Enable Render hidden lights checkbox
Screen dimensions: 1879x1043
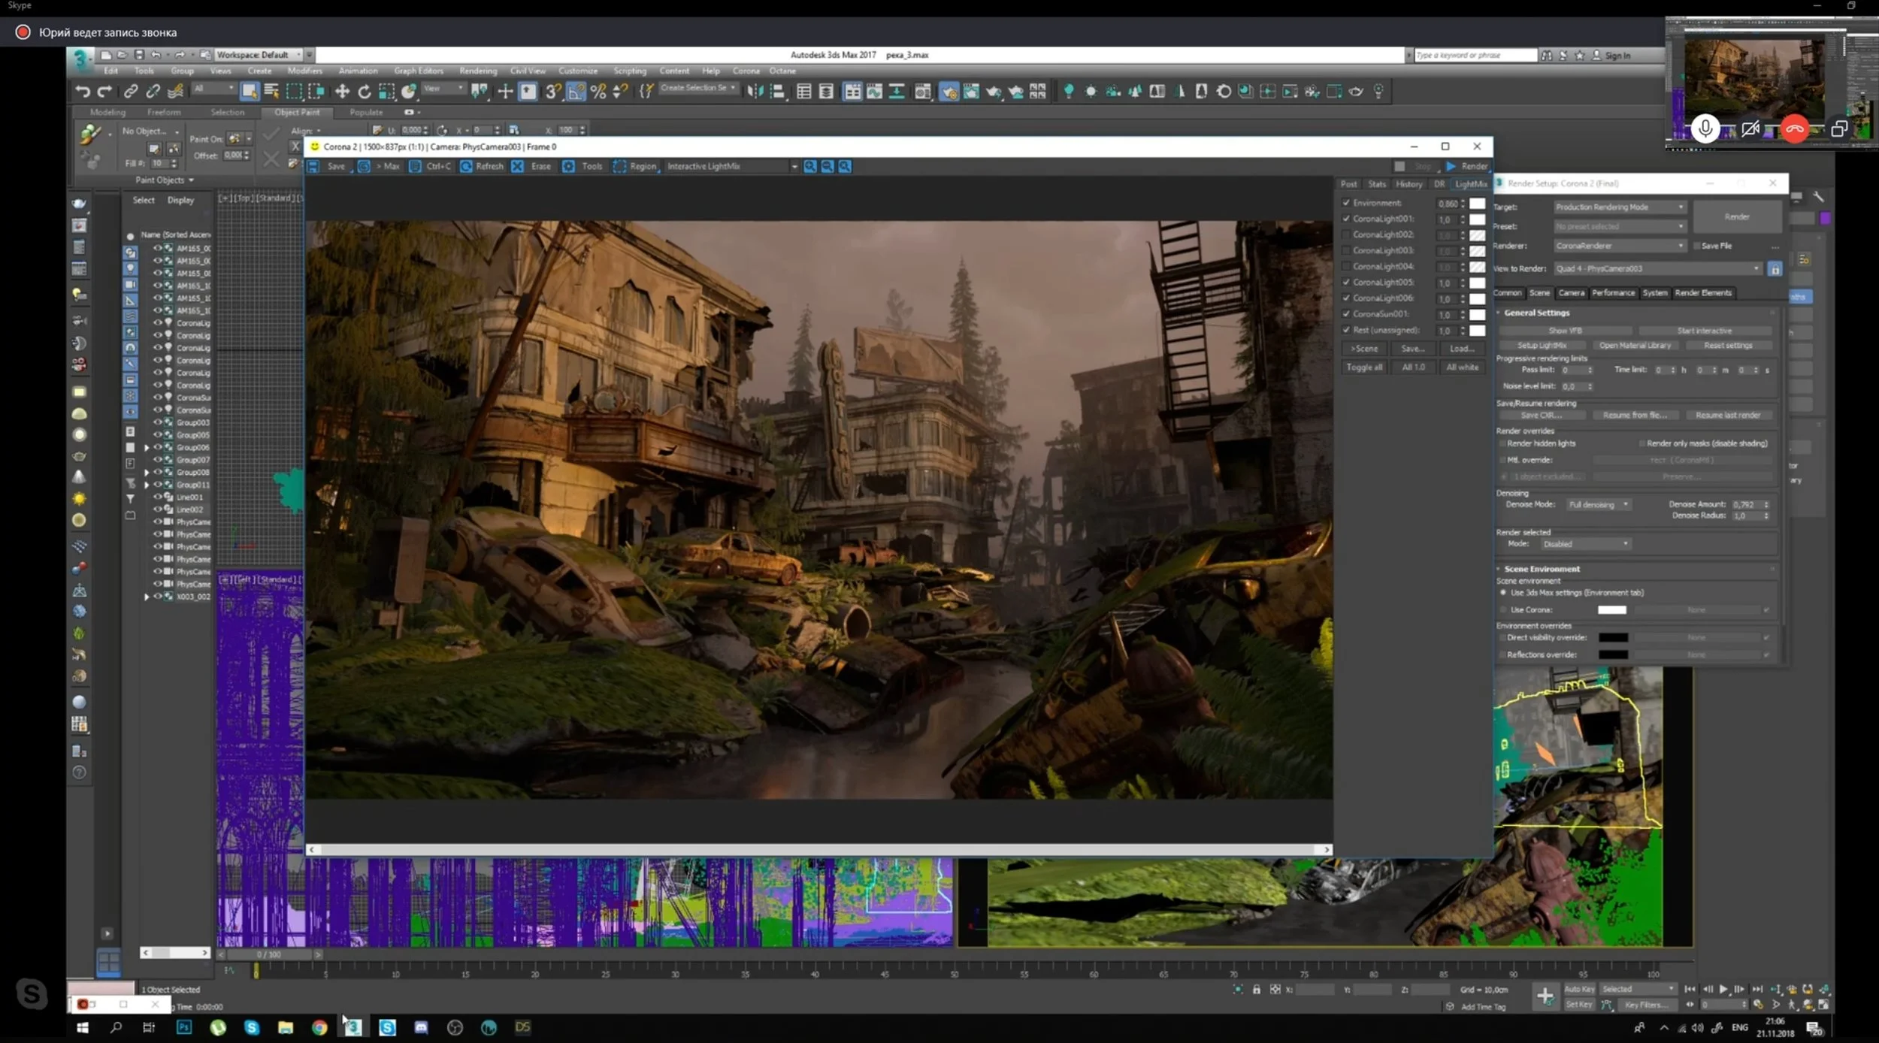pos(1502,443)
